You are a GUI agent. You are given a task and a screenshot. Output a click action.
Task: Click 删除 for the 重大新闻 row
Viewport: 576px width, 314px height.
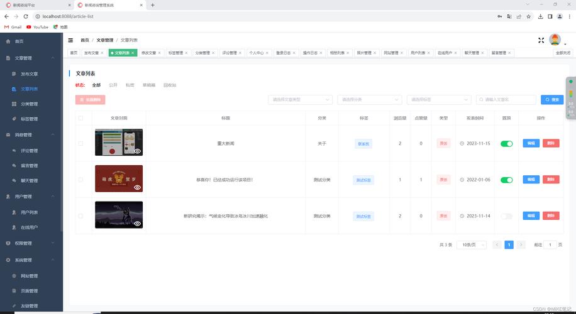pyautogui.click(x=550, y=144)
